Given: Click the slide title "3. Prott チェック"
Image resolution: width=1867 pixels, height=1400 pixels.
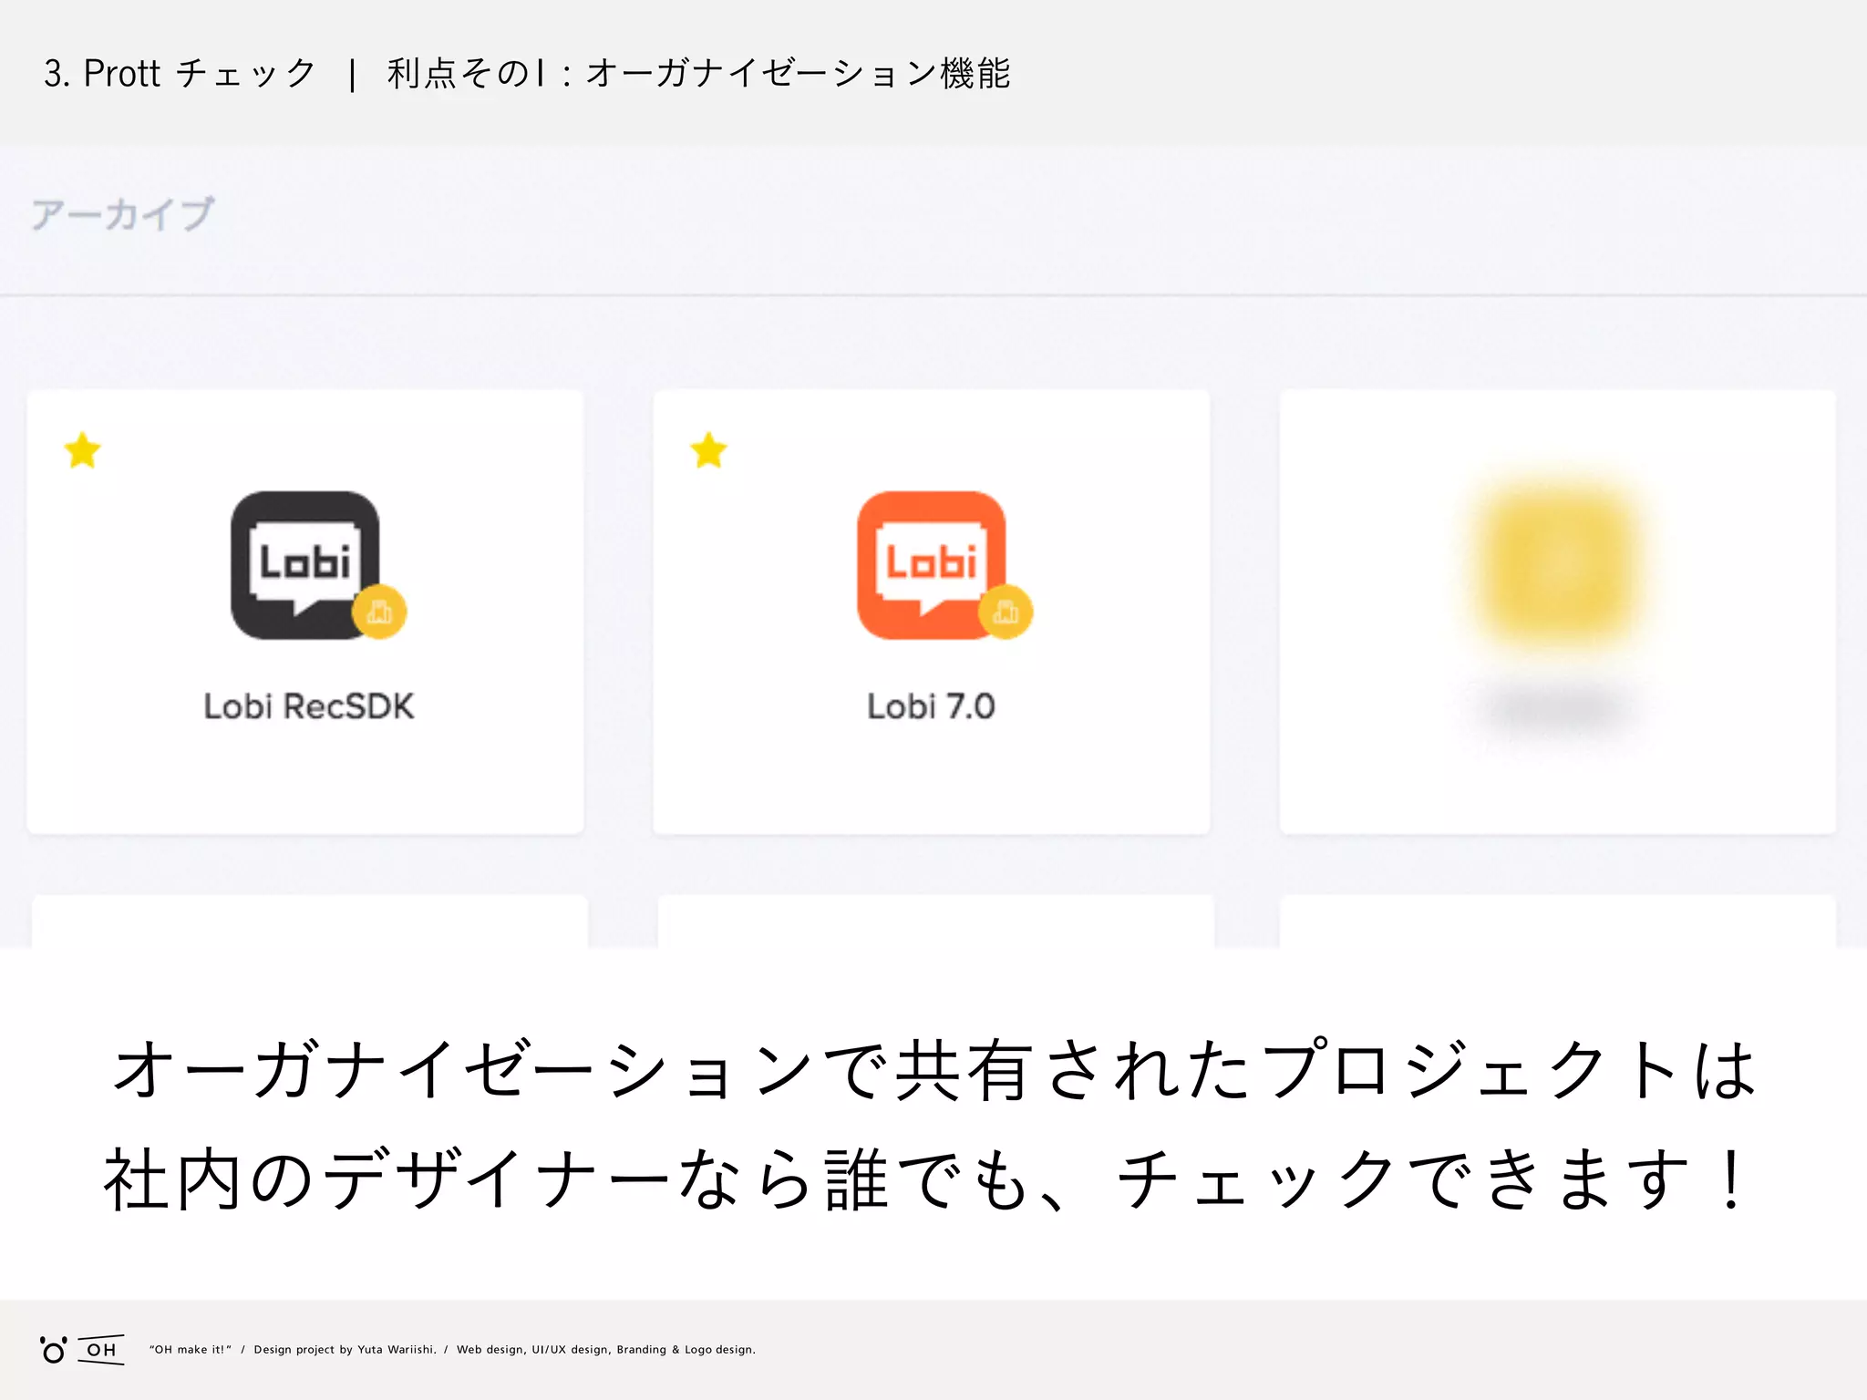Looking at the screenshot, I should [180, 74].
